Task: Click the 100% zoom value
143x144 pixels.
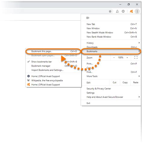Action: click(x=121, y=57)
